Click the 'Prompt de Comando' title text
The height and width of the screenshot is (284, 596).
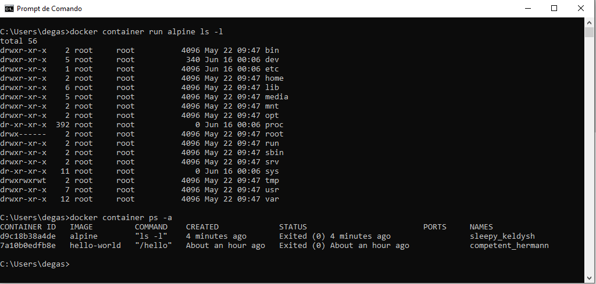[x=49, y=9]
